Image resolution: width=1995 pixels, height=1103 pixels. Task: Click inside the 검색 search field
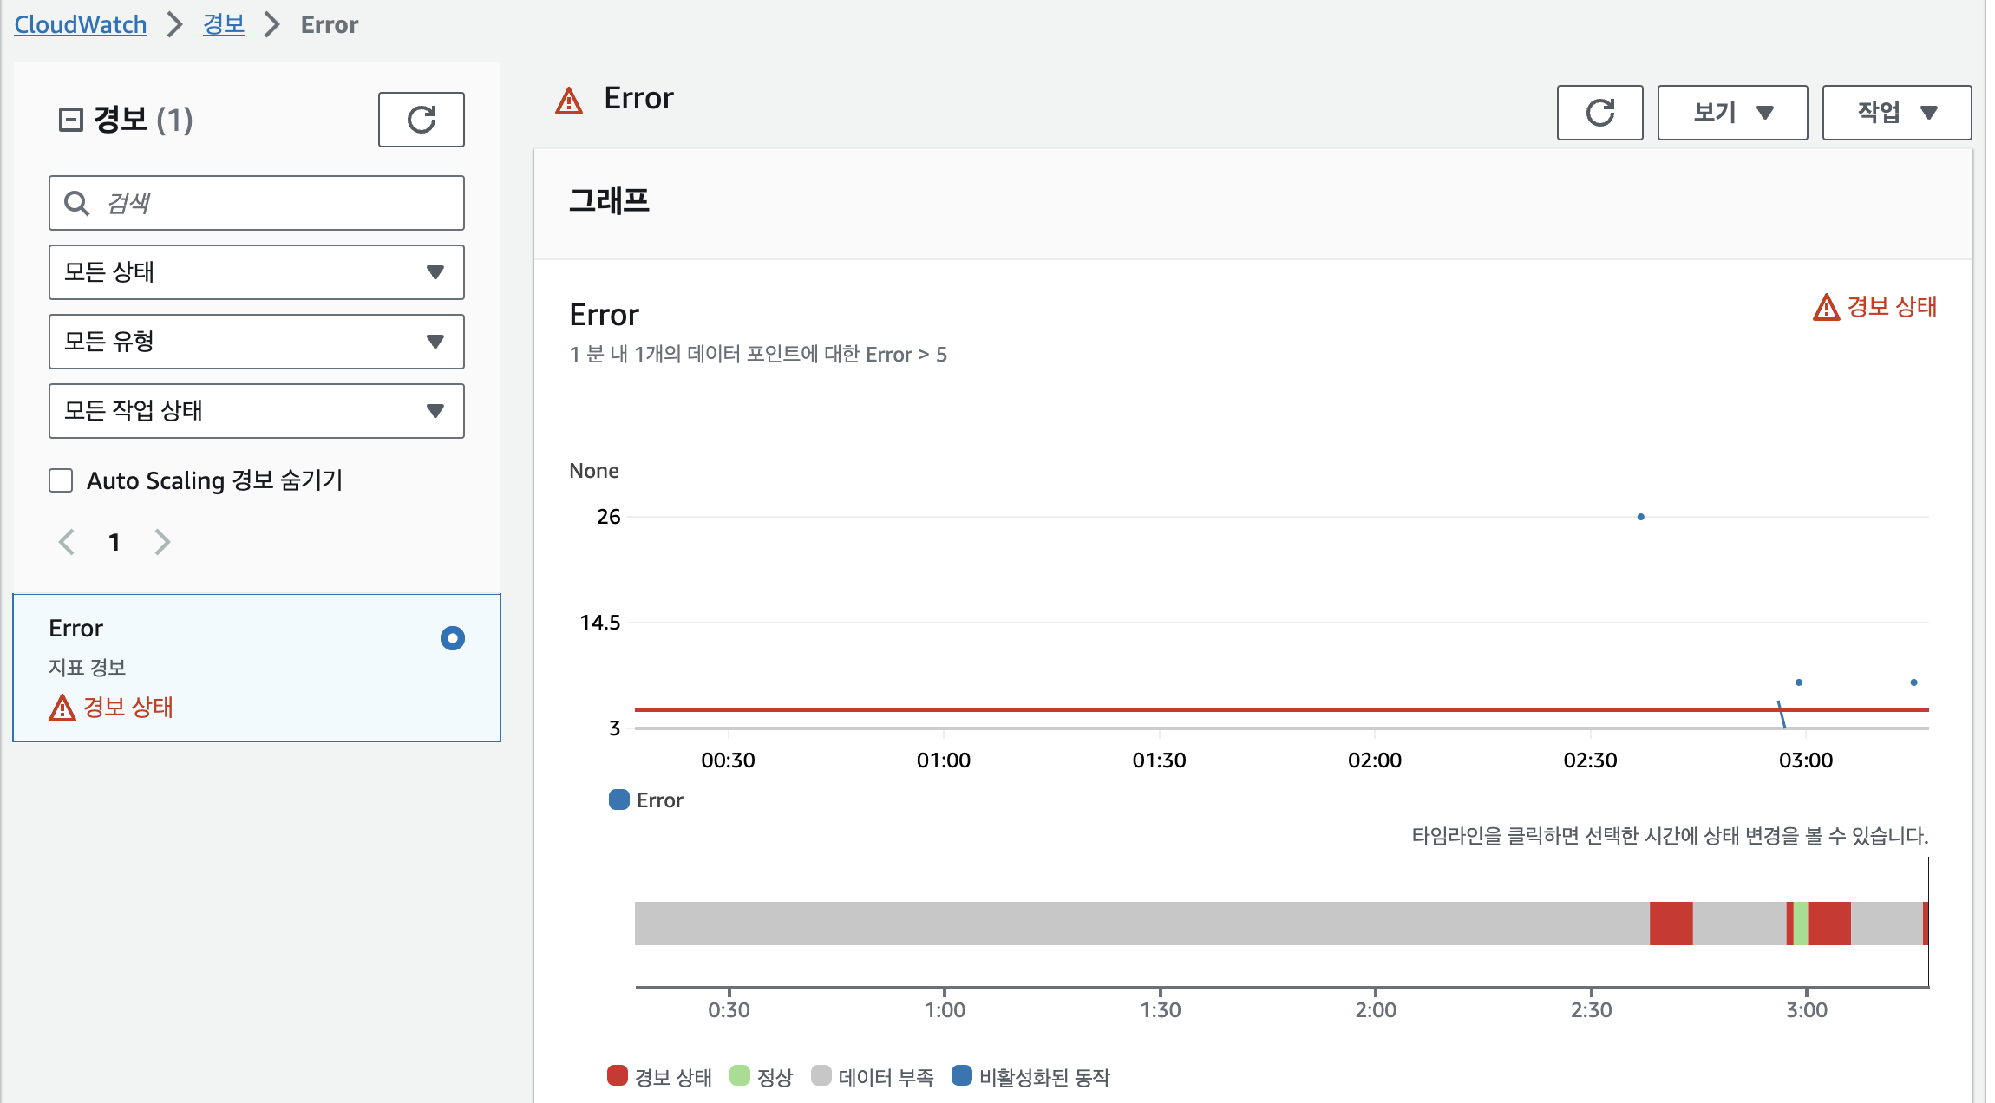pos(260,202)
